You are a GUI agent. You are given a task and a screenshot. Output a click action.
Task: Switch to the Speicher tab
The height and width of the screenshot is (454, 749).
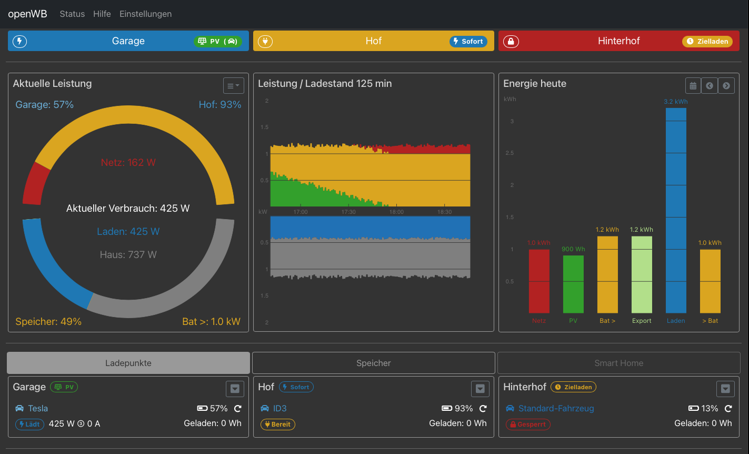click(x=374, y=363)
